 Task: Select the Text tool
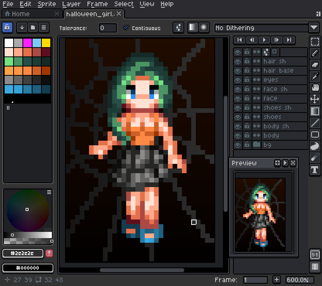315,170
